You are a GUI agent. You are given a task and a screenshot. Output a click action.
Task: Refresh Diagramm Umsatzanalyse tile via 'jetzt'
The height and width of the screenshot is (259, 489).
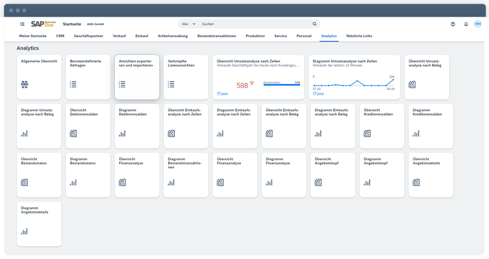[x=318, y=94]
